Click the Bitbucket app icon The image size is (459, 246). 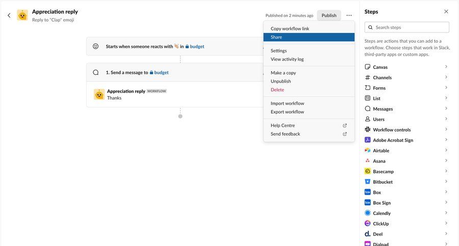pyautogui.click(x=368, y=181)
